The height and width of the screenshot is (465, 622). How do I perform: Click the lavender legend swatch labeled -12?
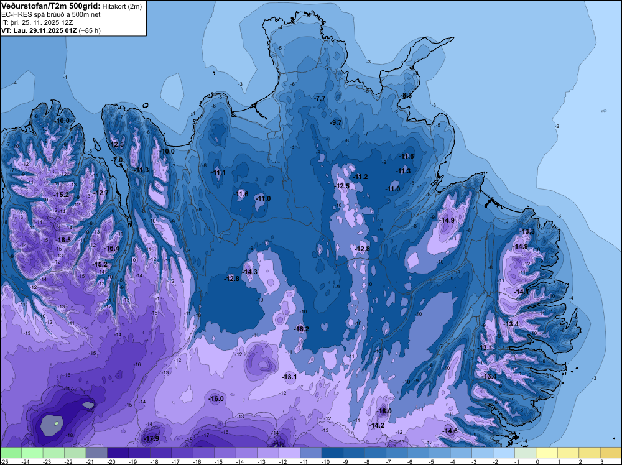click(289, 453)
